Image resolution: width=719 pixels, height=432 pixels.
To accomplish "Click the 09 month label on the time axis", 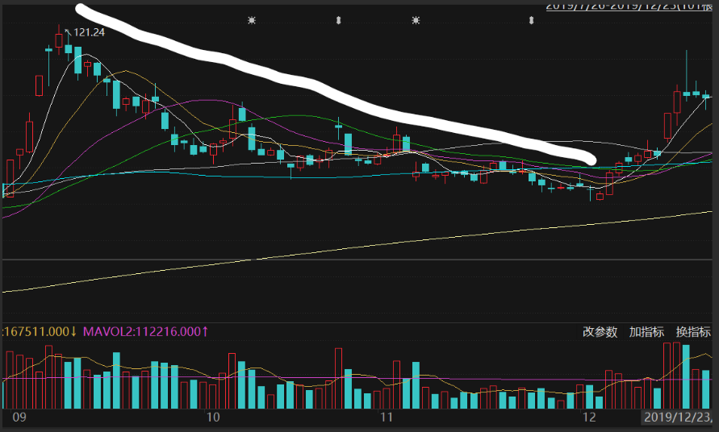I will (x=19, y=417).
